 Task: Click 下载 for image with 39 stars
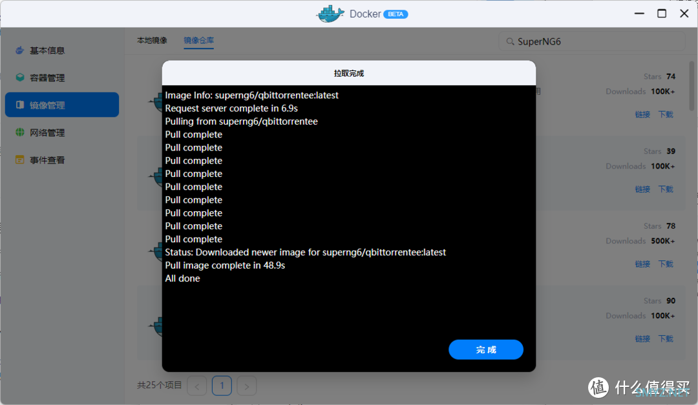point(666,189)
